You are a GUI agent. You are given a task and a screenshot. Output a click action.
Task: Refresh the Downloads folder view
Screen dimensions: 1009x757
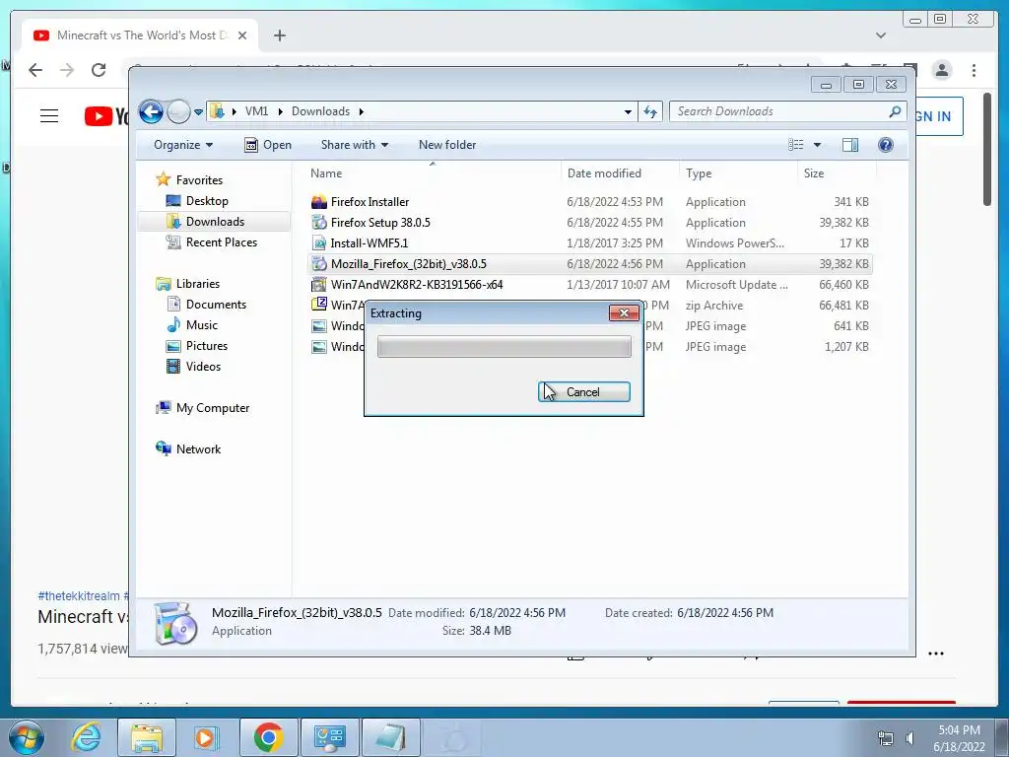pos(650,112)
